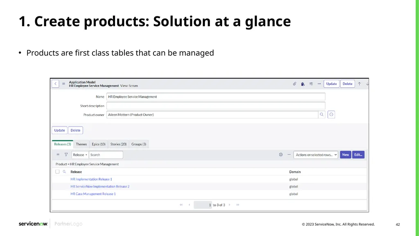Click the attachments paperclip icon

[295, 84]
